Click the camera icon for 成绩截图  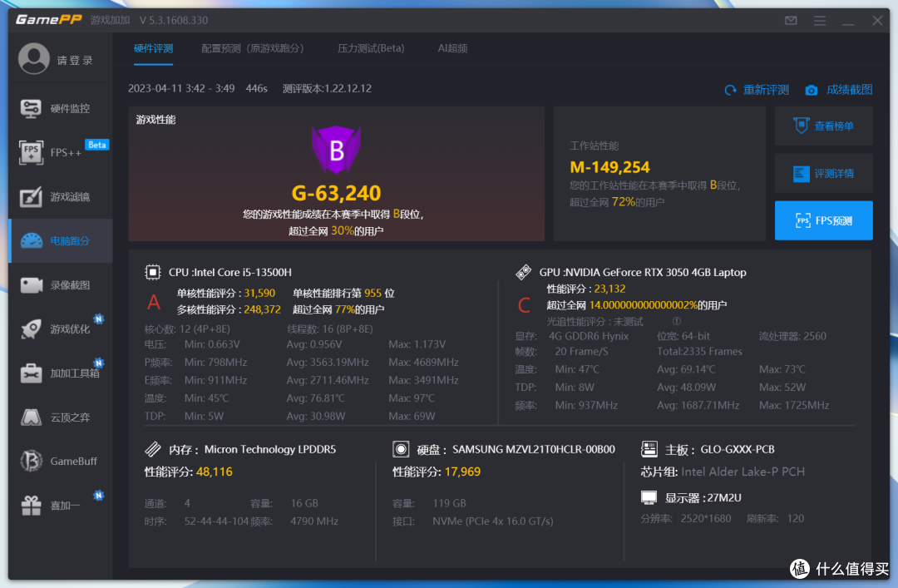point(811,90)
